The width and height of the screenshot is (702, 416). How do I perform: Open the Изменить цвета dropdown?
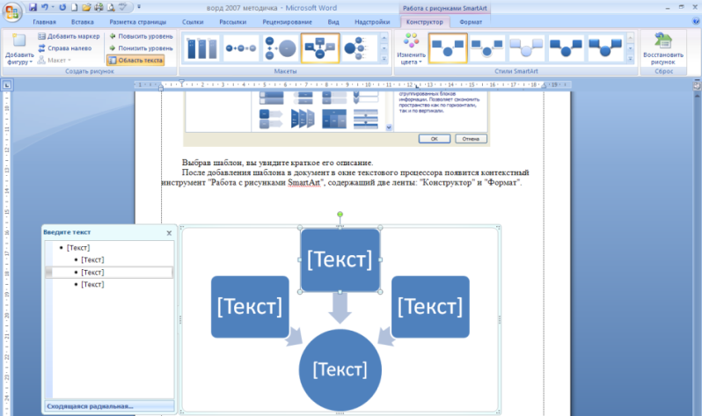click(x=411, y=48)
